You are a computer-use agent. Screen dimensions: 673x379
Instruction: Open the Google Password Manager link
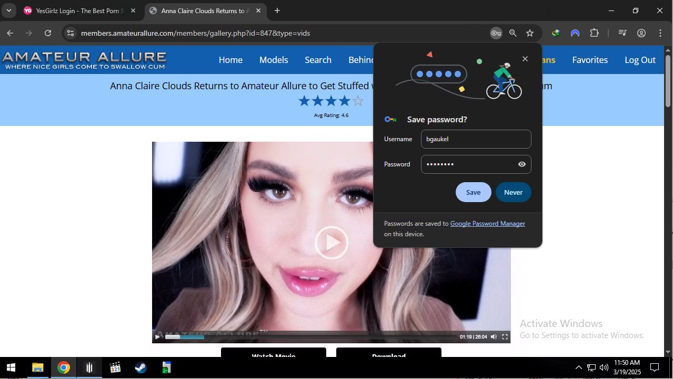(487, 224)
